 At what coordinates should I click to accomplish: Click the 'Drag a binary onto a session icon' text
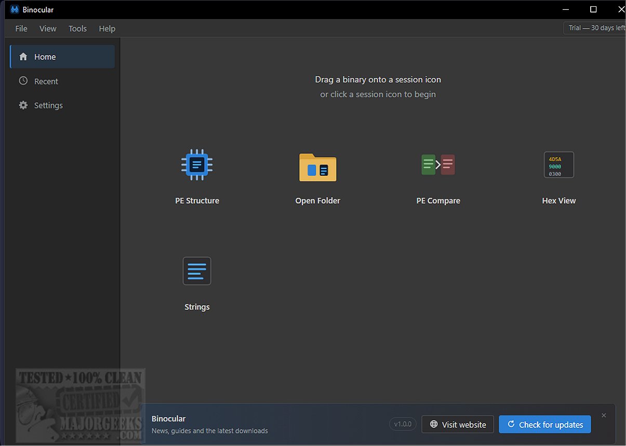tap(378, 80)
